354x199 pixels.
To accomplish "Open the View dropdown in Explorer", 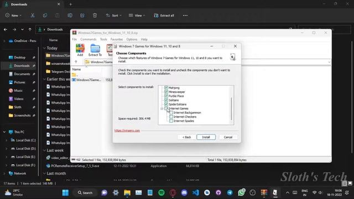I will pyautogui.click(x=137, y=15).
